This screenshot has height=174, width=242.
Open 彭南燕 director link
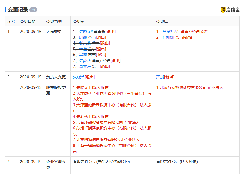point(85,43)
